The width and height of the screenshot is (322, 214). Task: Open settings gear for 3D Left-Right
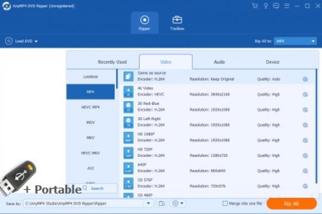click(x=305, y=125)
